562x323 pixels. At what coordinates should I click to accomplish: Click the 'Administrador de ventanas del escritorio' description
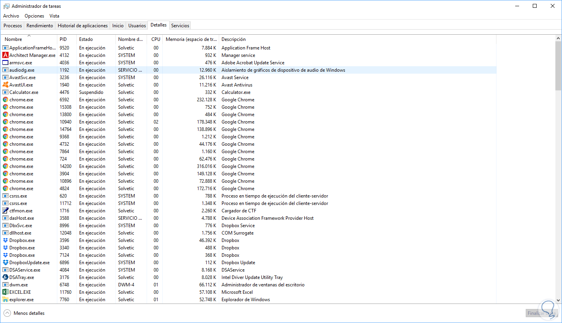[263, 285]
